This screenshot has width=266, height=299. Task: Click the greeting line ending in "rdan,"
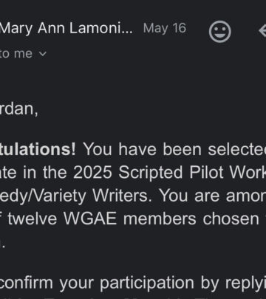[x=19, y=109]
